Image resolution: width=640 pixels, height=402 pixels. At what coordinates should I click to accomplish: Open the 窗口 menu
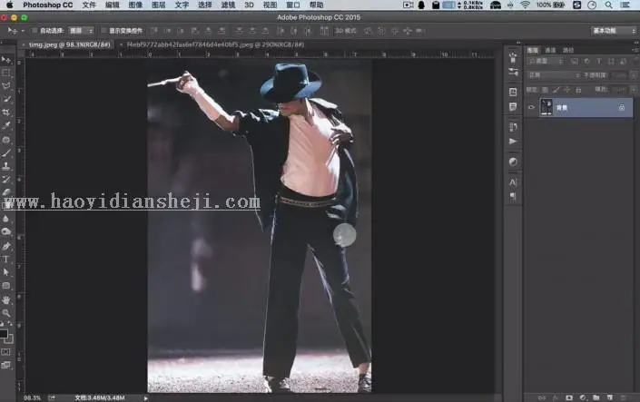point(292,5)
